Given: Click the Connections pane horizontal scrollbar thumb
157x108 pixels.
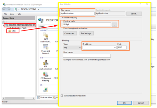Looking at the screenshot, I should 15,98.
